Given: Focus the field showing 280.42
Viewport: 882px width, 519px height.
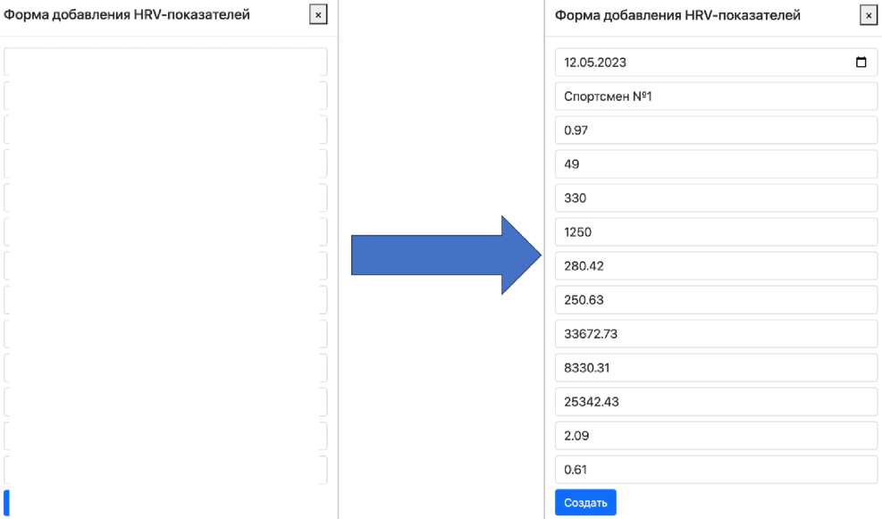Looking at the screenshot, I should [715, 266].
